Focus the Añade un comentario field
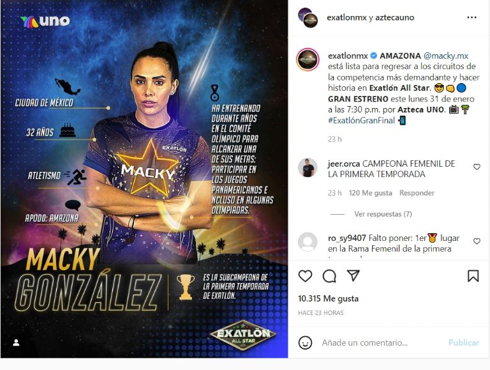Image resolution: width=490 pixels, height=370 pixels. tap(382, 343)
